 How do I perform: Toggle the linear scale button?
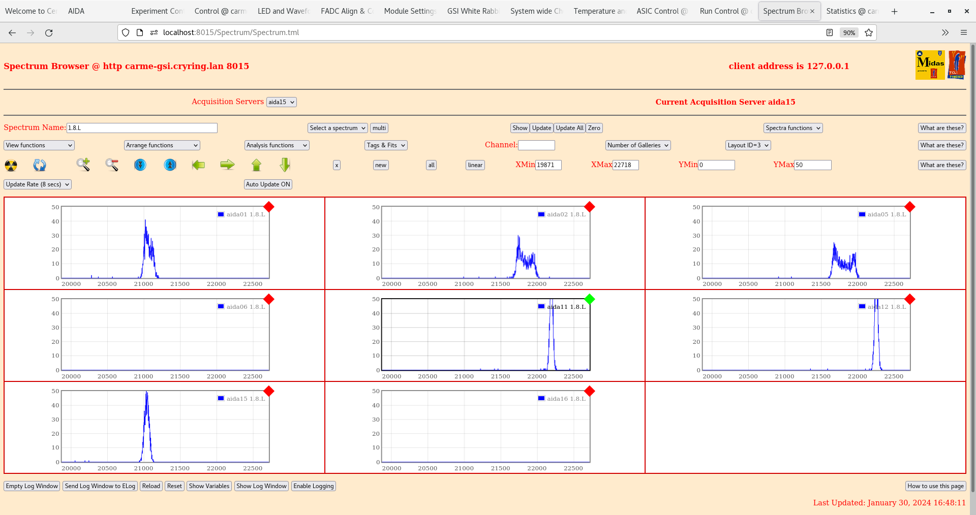pyautogui.click(x=475, y=165)
